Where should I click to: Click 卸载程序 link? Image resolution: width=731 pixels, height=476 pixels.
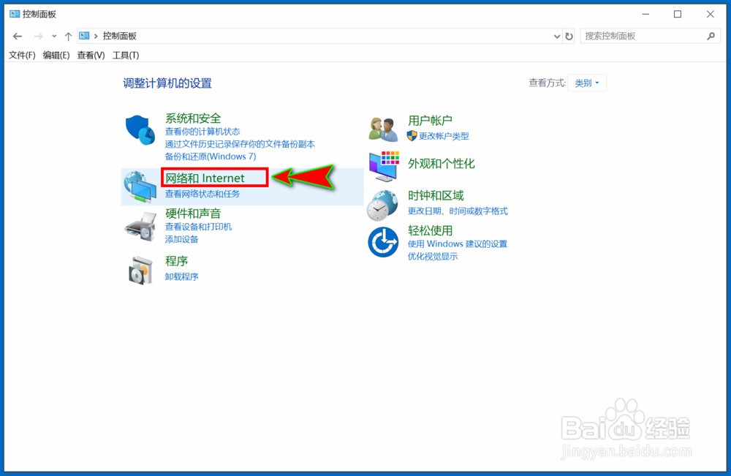(182, 277)
